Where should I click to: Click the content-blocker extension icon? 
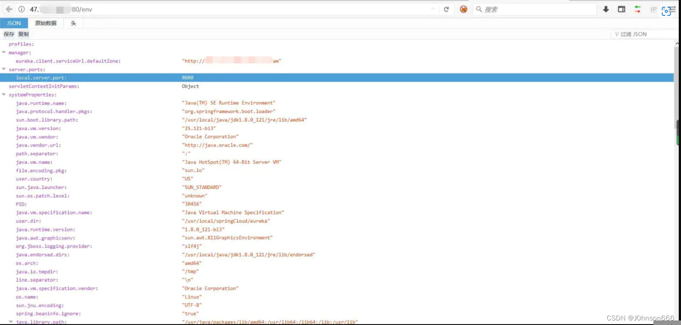pos(463,9)
